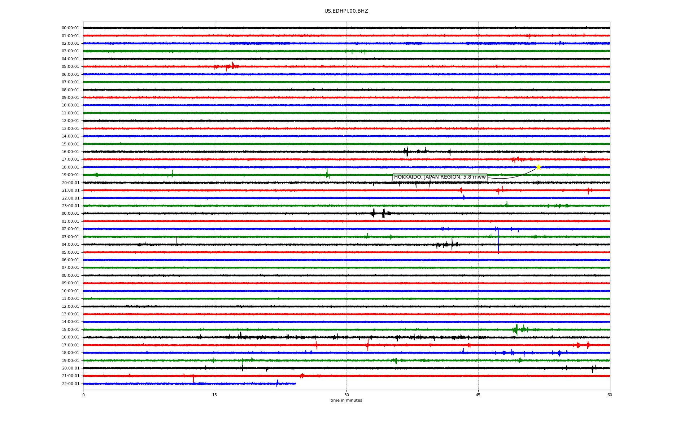Select the 22:00:01 label of the short final trace
The width and height of the screenshot is (693, 433).
click(70, 384)
